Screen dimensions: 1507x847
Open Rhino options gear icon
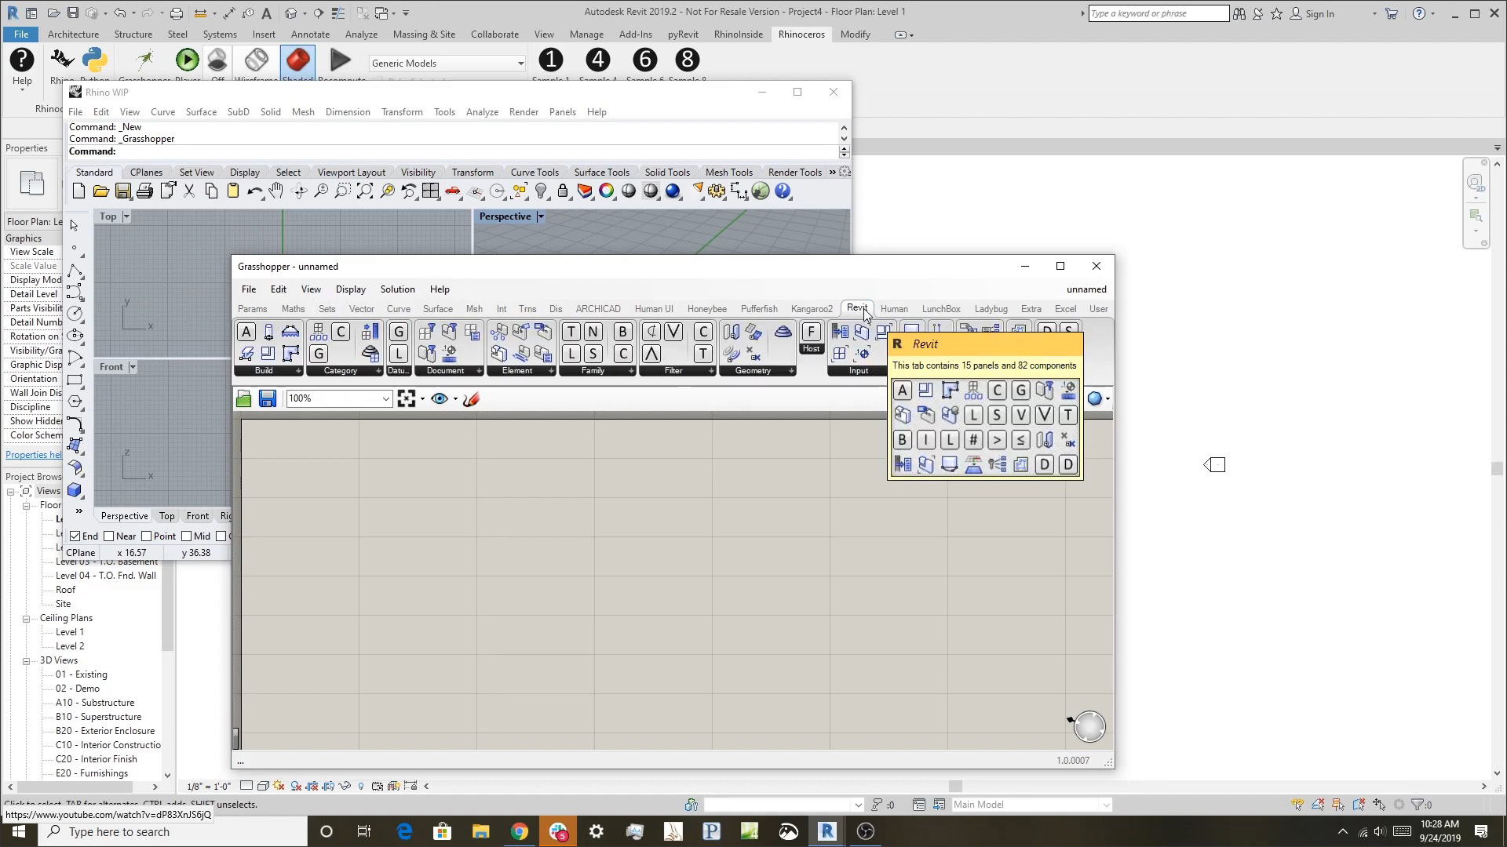click(717, 191)
